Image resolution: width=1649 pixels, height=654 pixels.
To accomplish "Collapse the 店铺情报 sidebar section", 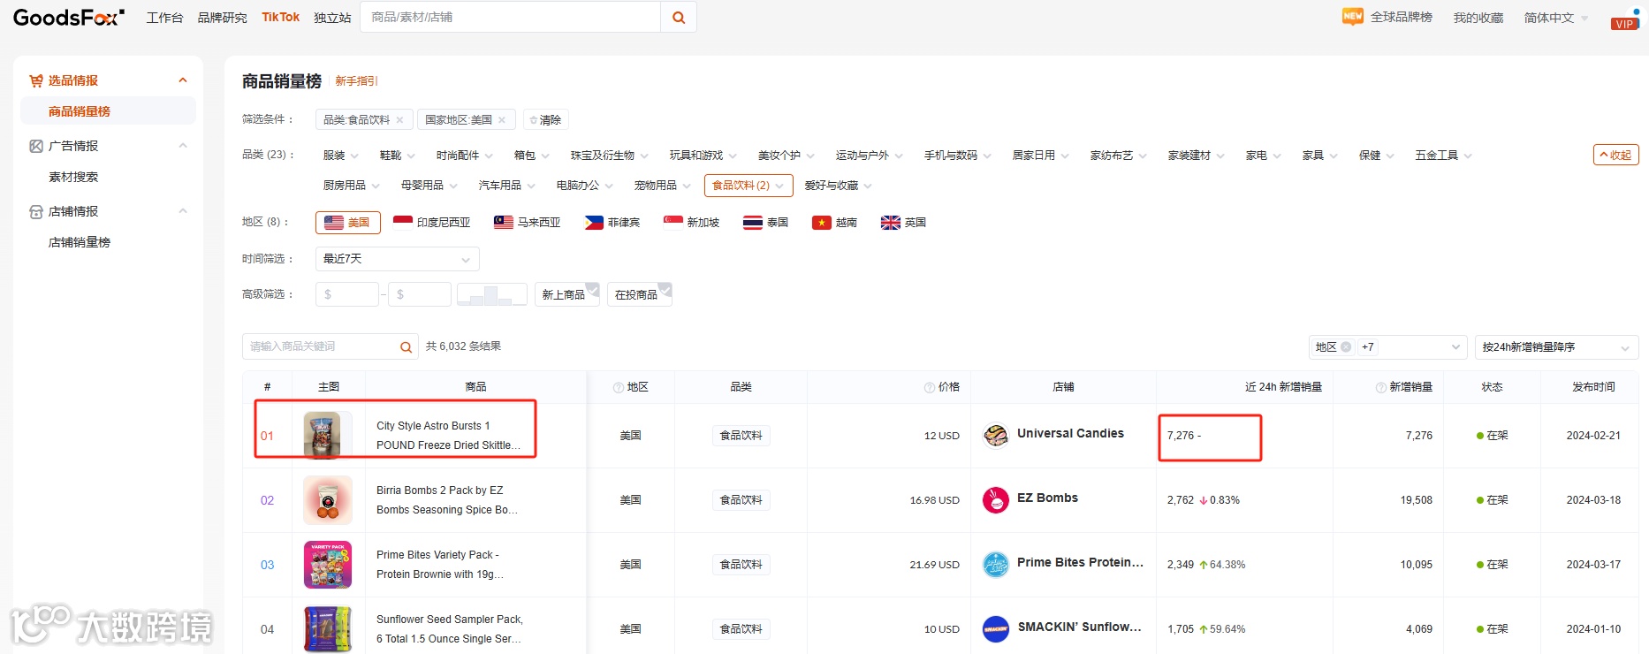I will pos(183,211).
